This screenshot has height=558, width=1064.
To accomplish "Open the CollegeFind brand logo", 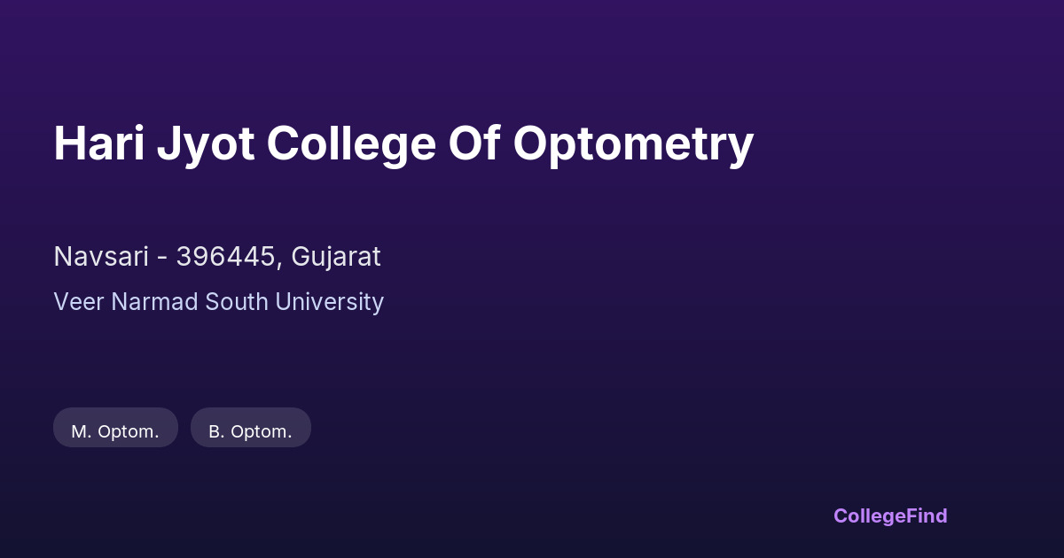I will click(890, 515).
